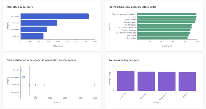Click the 'Gucci Bloom Eau de' label
206x109 pixels.
click(127, 27)
